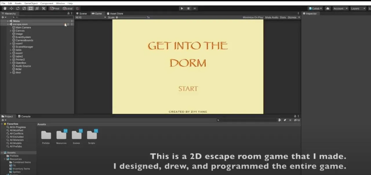This screenshot has width=371, height=175.
Task: Select the Rect tool
Action: (x=31, y=8)
